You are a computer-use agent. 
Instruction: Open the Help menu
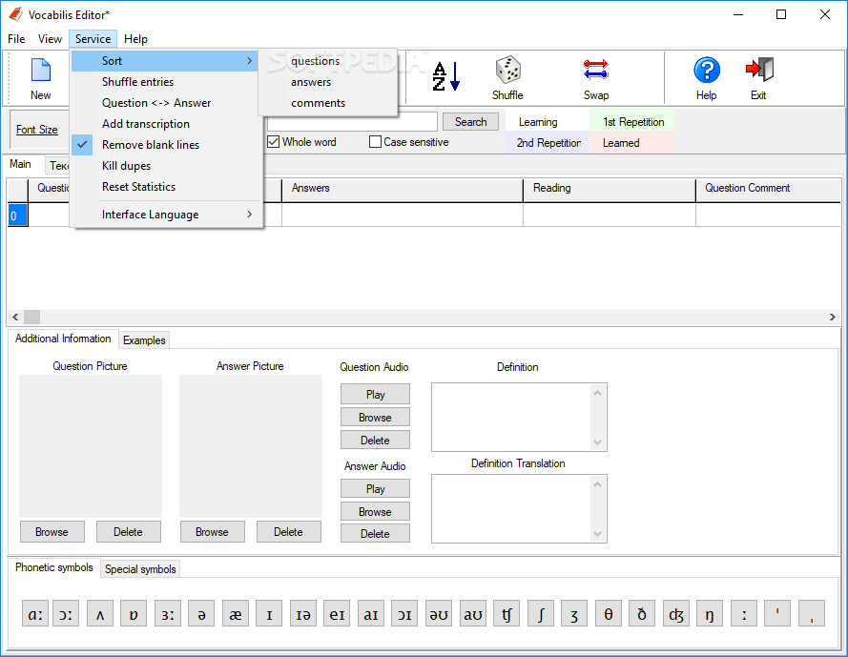tap(135, 39)
